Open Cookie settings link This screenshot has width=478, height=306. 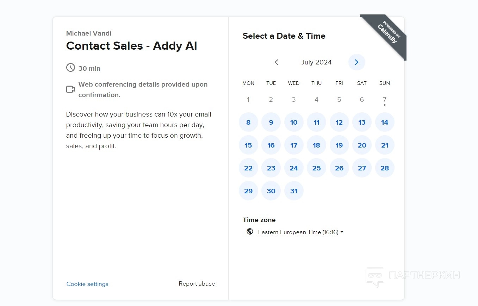point(87,284)
